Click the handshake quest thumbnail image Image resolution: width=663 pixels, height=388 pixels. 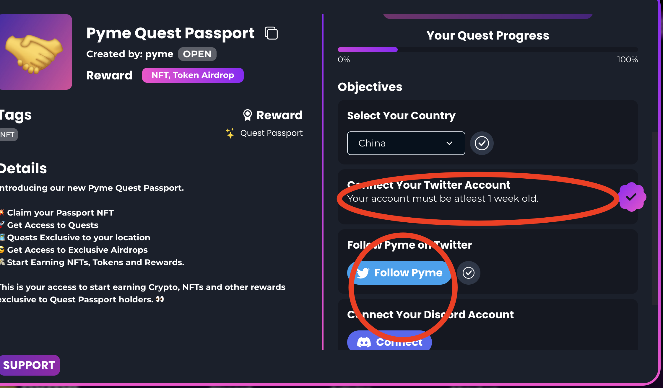pyautogui.click(x=35, y=52)
